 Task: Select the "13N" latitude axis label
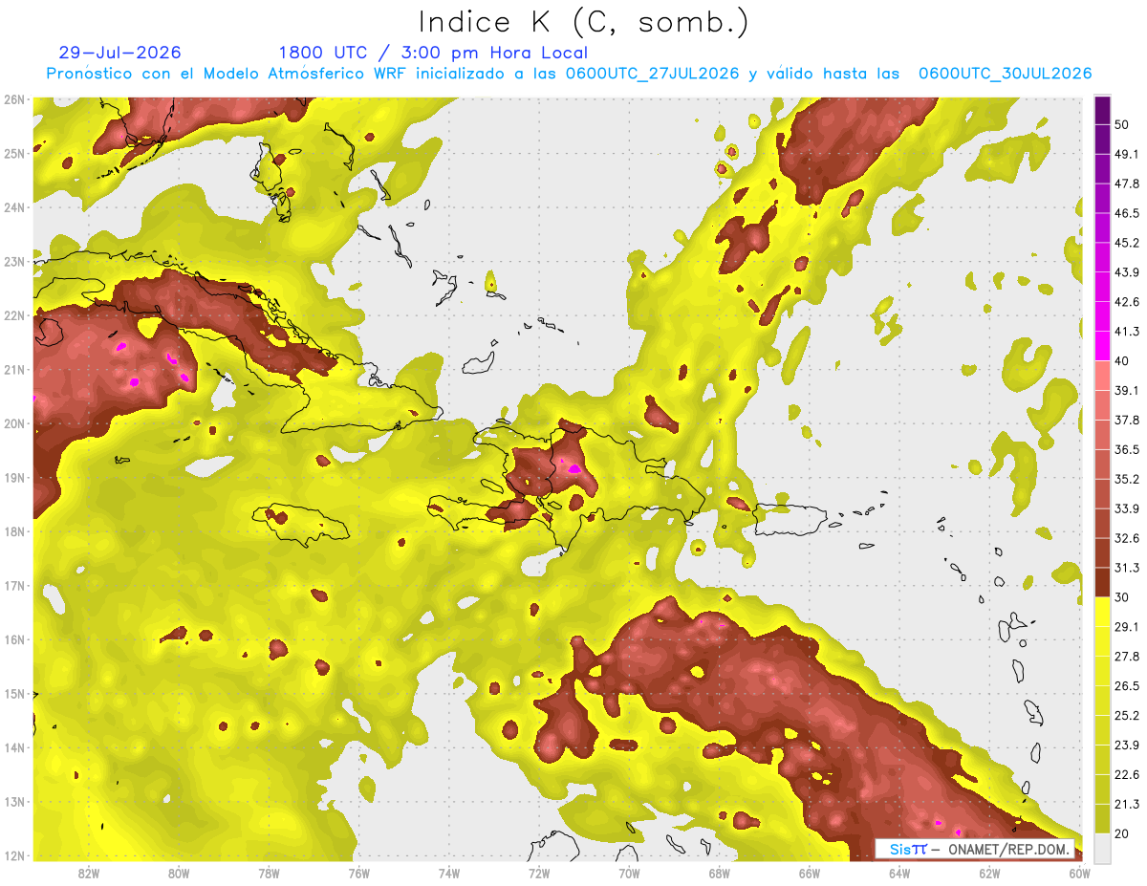13,801
